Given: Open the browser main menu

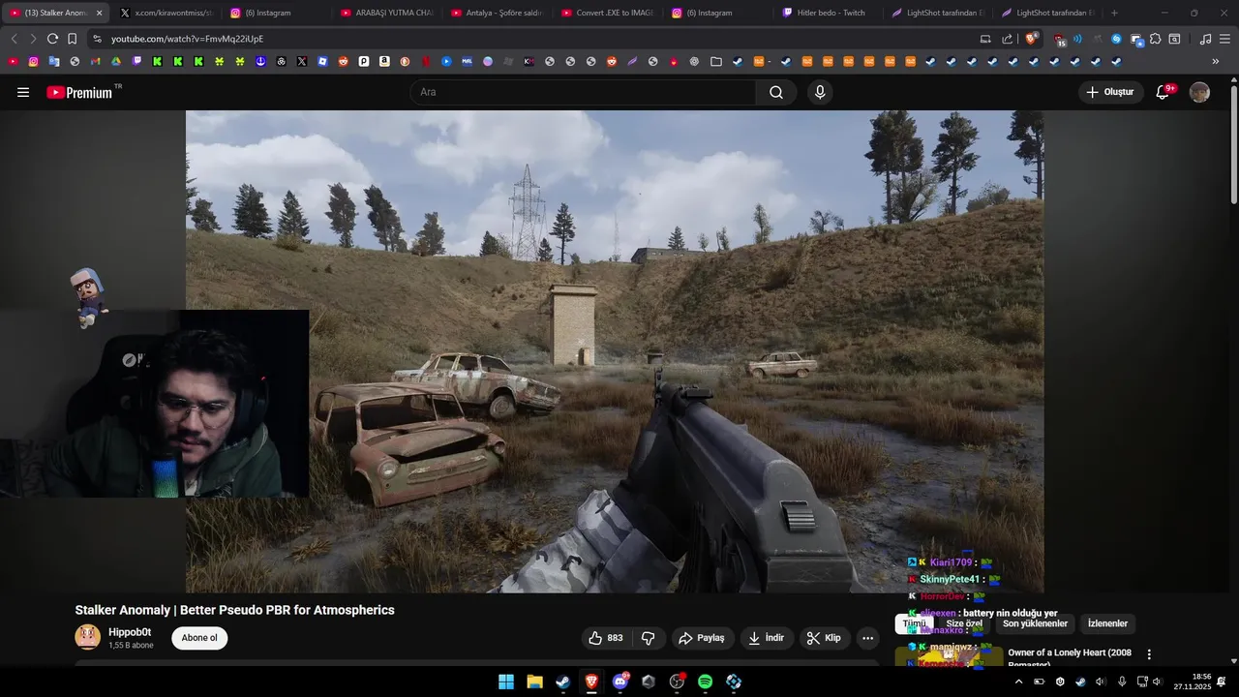Looking at the screenshot, I should point(1224,39).
